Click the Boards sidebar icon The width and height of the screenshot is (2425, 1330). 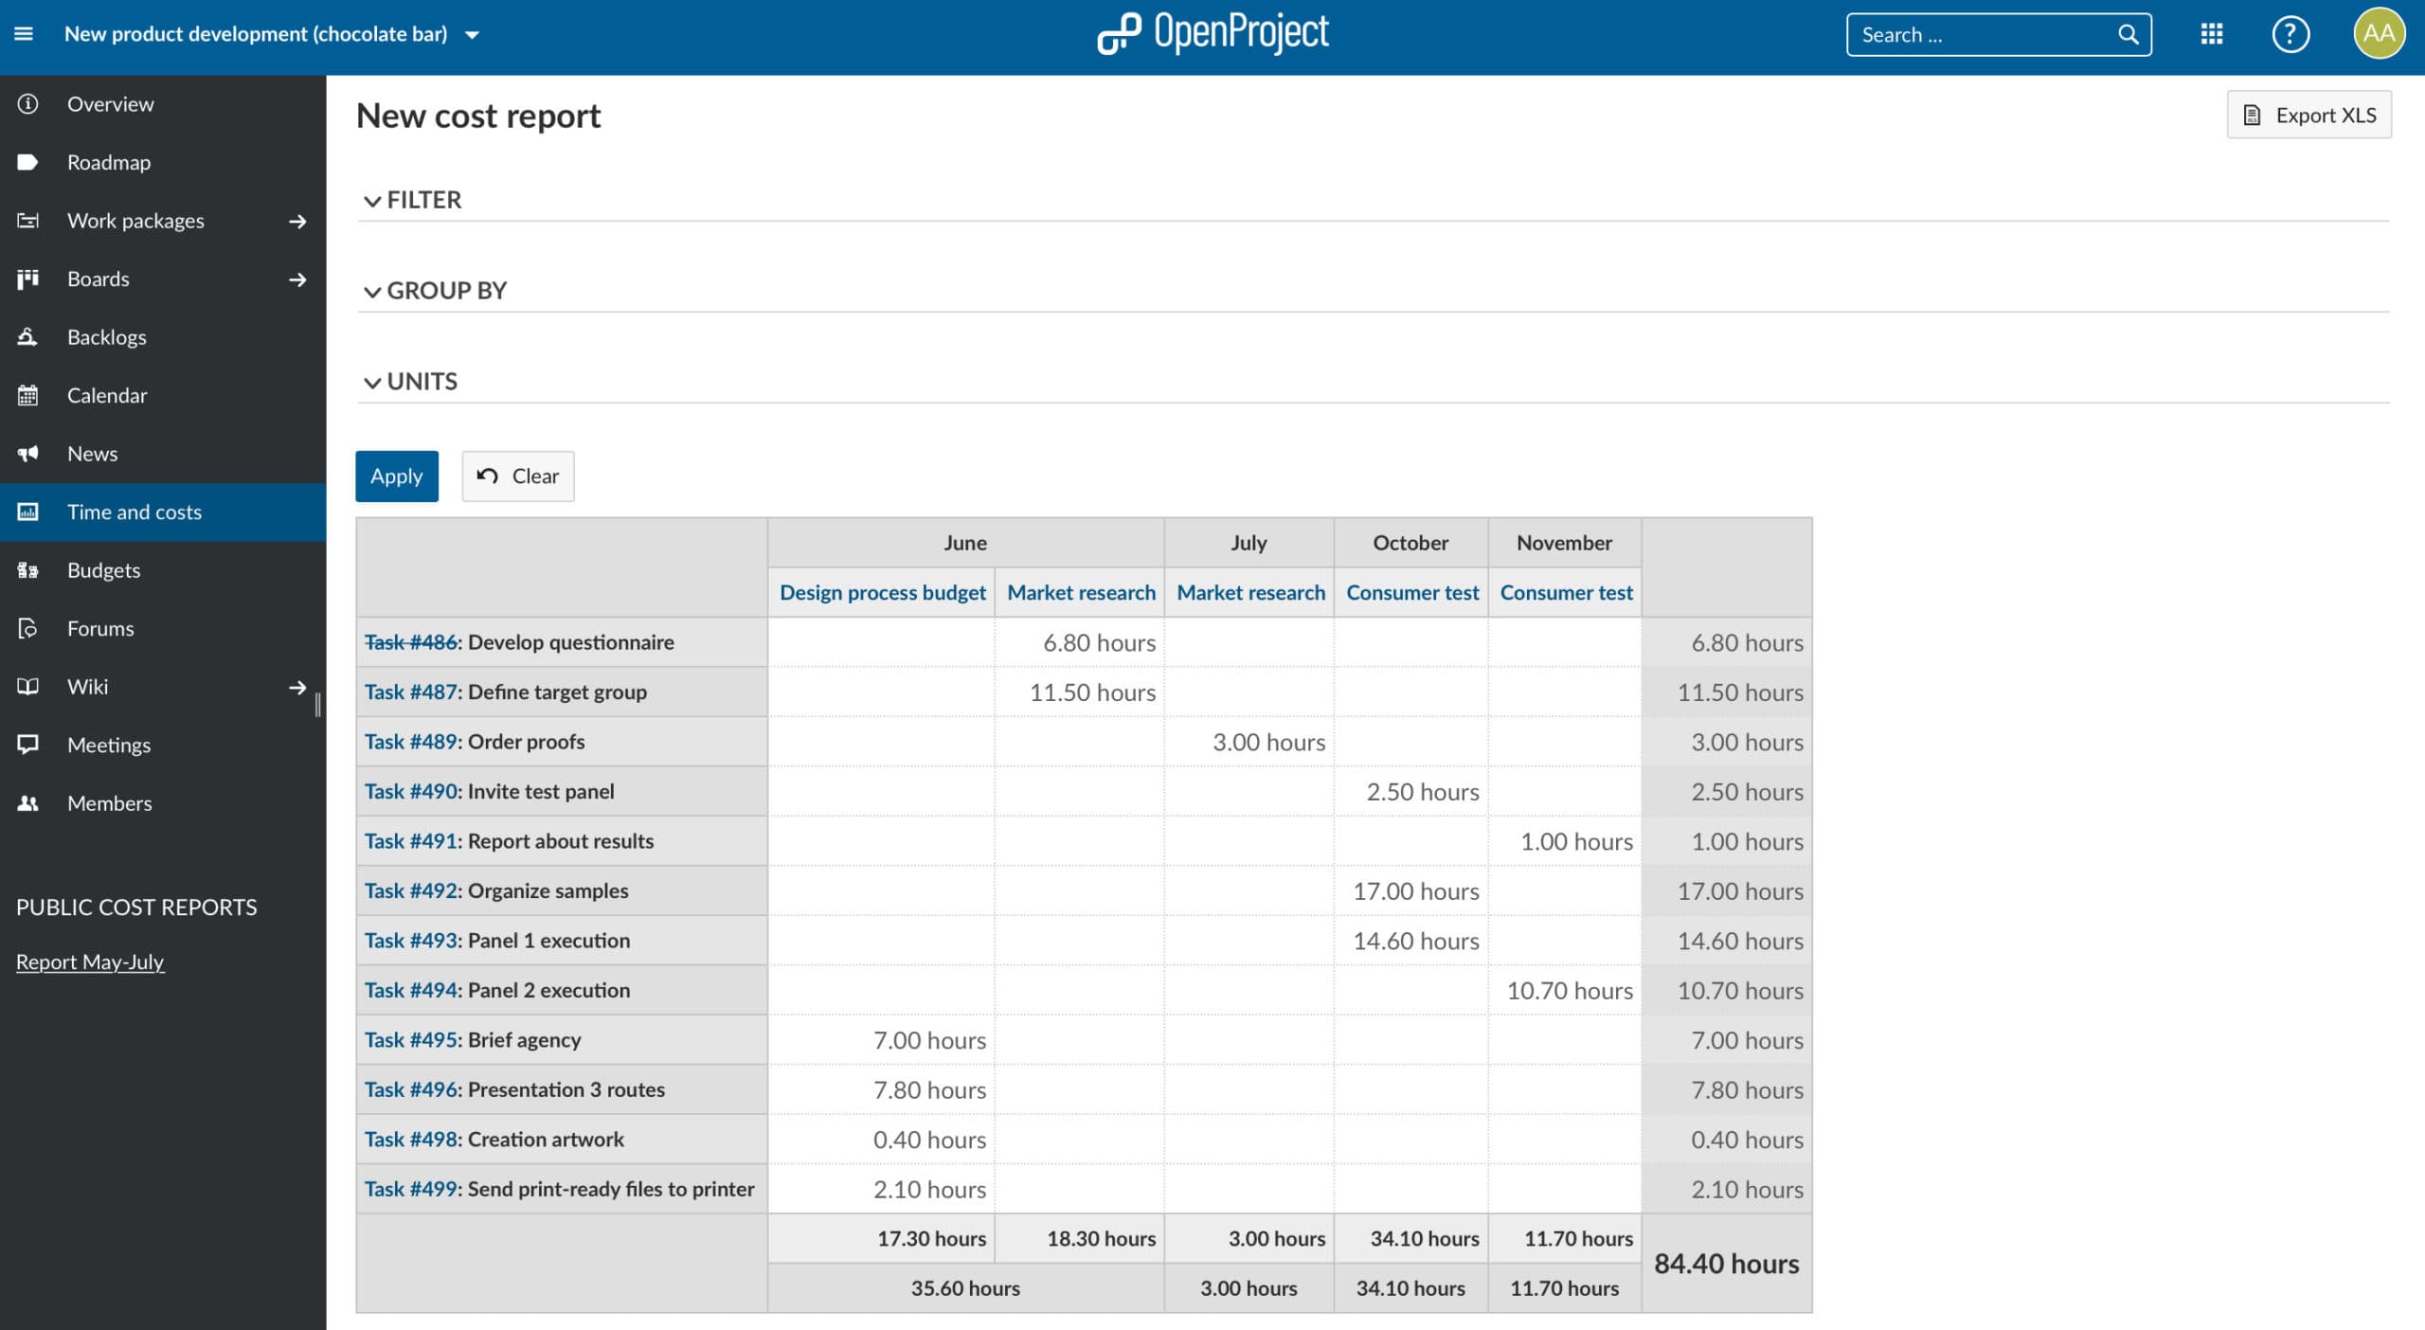[x=27, y=279]
